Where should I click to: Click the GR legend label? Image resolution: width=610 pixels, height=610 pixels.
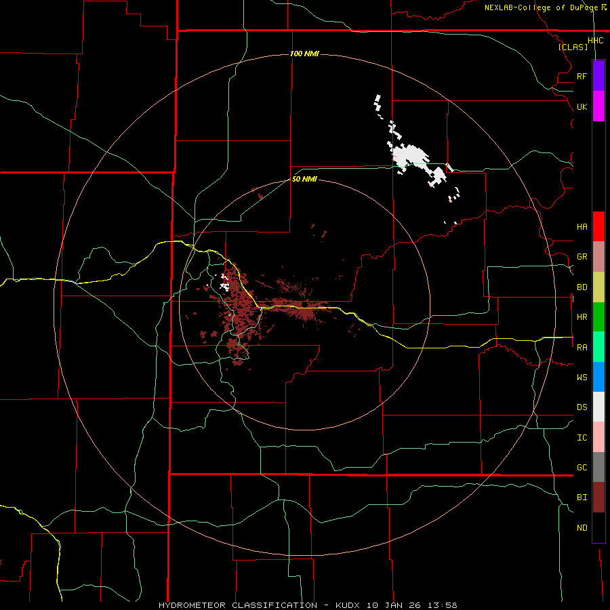[x=582, y=257]
